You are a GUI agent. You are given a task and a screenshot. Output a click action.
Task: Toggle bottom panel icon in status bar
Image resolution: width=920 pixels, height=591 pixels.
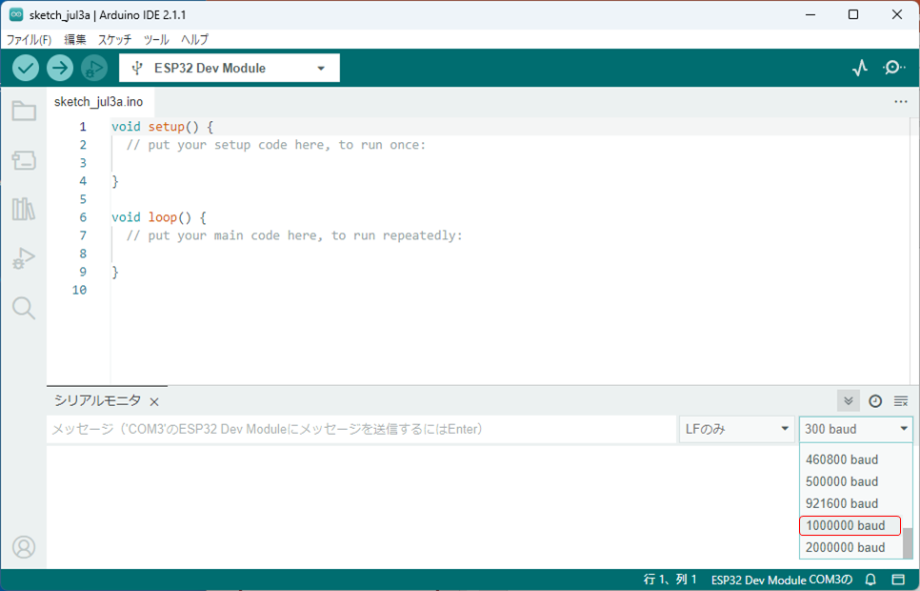point(898,580)
